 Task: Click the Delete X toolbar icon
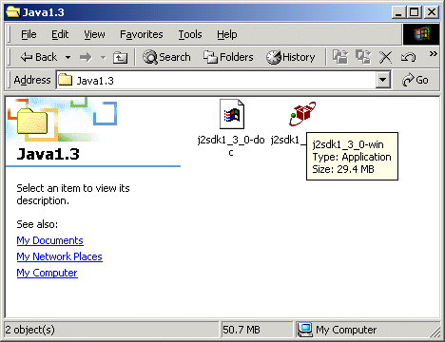[385, 57]
